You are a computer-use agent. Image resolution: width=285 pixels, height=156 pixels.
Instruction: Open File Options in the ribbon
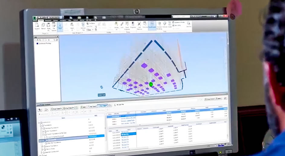point(54,26)
